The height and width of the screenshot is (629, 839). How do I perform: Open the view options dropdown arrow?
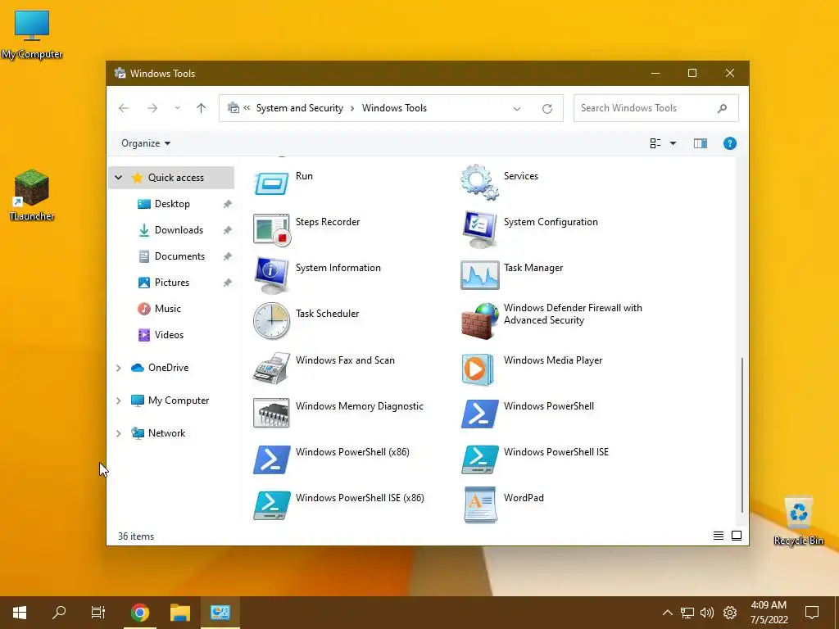point(673,143)
